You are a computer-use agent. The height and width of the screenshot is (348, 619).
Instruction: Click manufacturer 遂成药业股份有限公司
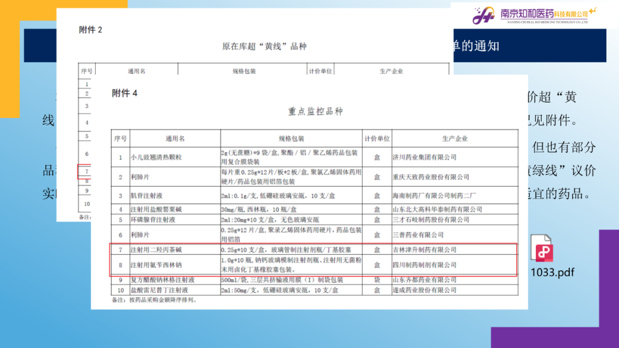tap(424, 290)
